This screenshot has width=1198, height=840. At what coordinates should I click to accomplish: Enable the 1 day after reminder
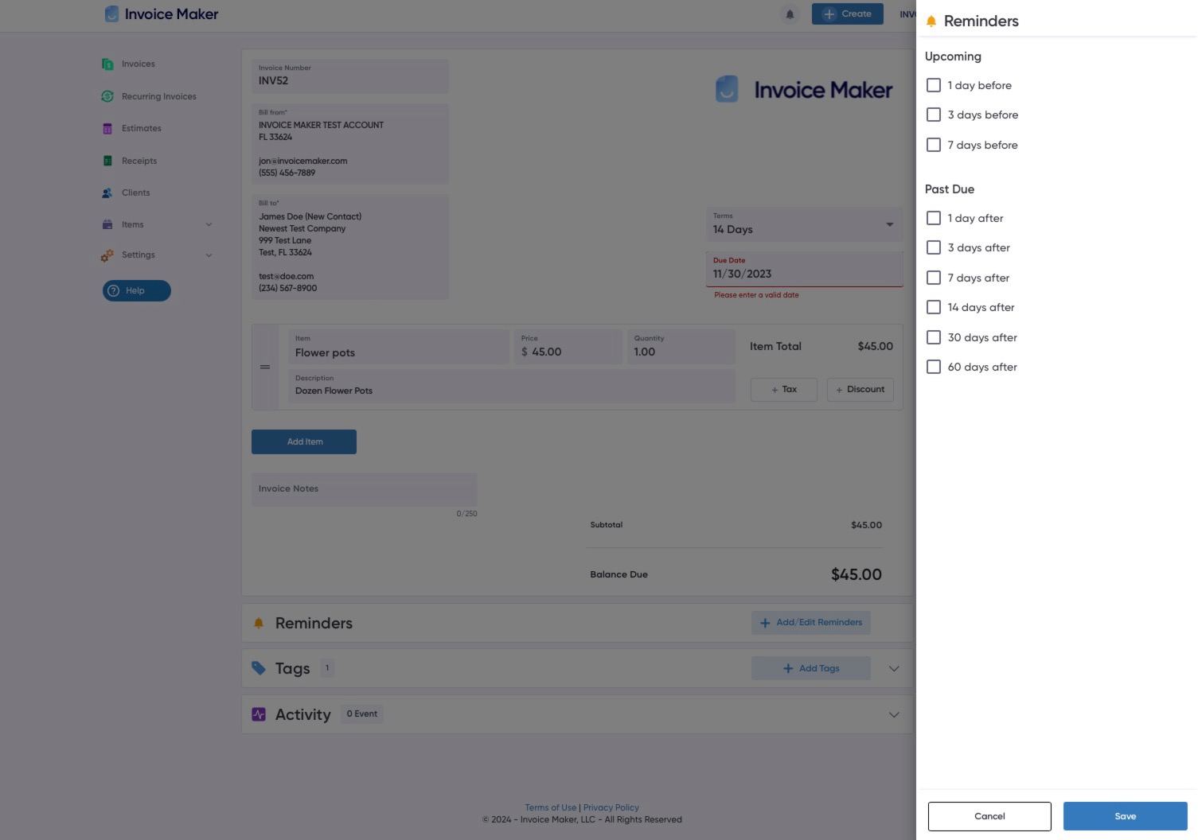pyautogui.click(x=934, y=218)
